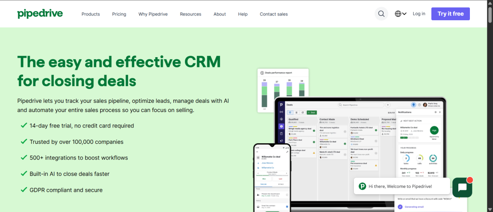Image resolution: width=493 pixels, height=212 pixels.
Task: Click the search magnifier icon in header
Action: coord(381,14)
